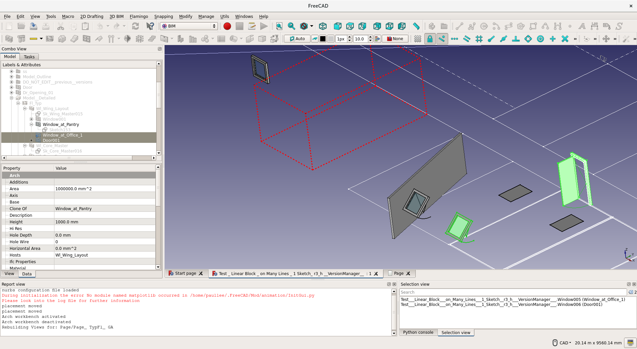Screen dimensions: 637x349
Task: Open the draw style dropdown arrow
Action: 312,26
